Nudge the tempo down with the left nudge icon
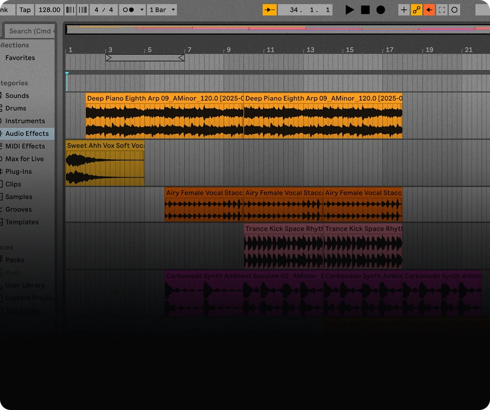The width and height of the screenshot is (490, 410). 70,9
